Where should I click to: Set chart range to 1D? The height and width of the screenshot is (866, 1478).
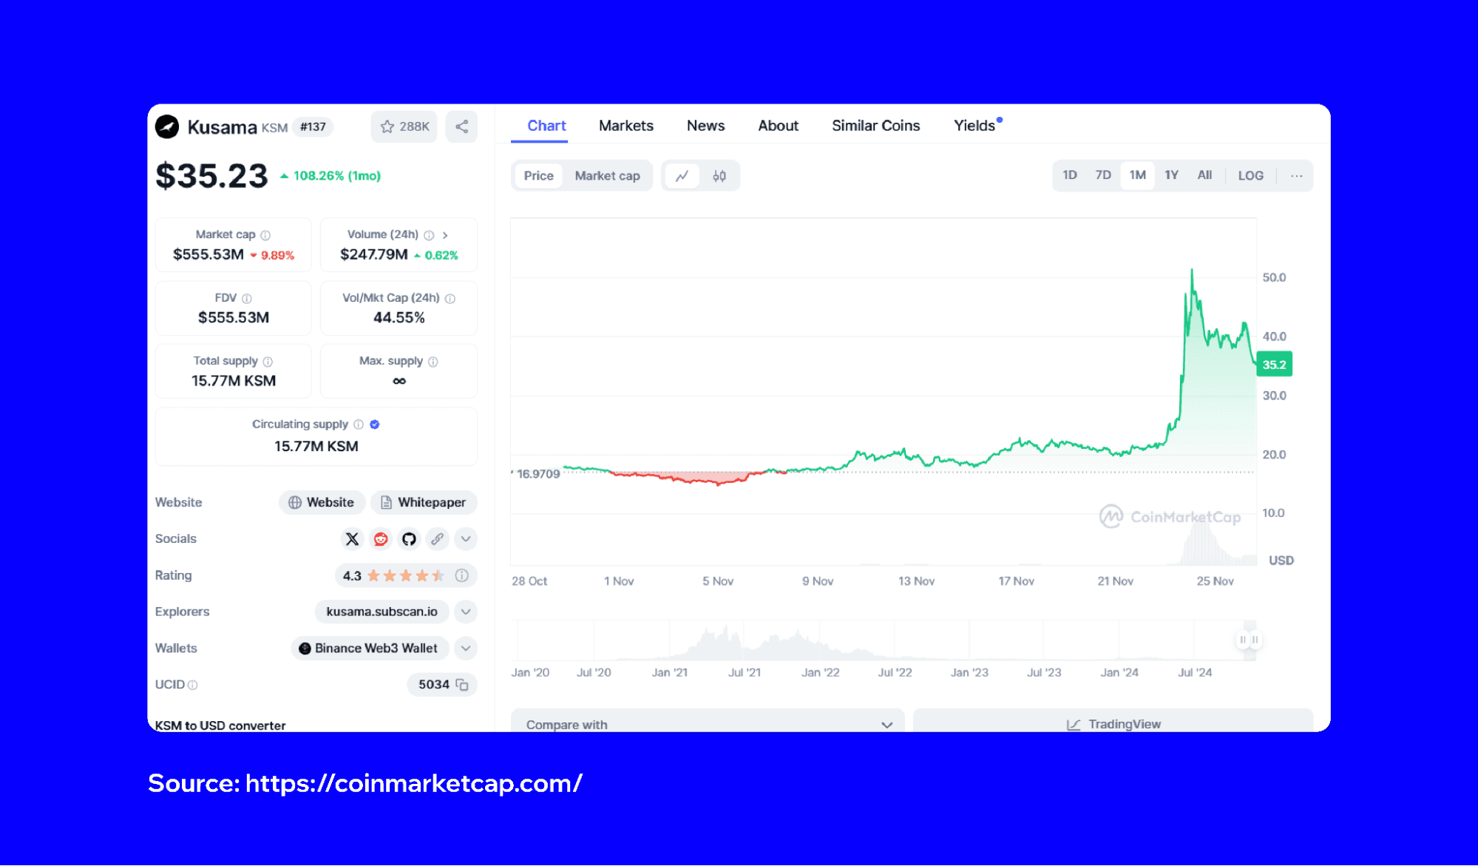[1069, 175]
